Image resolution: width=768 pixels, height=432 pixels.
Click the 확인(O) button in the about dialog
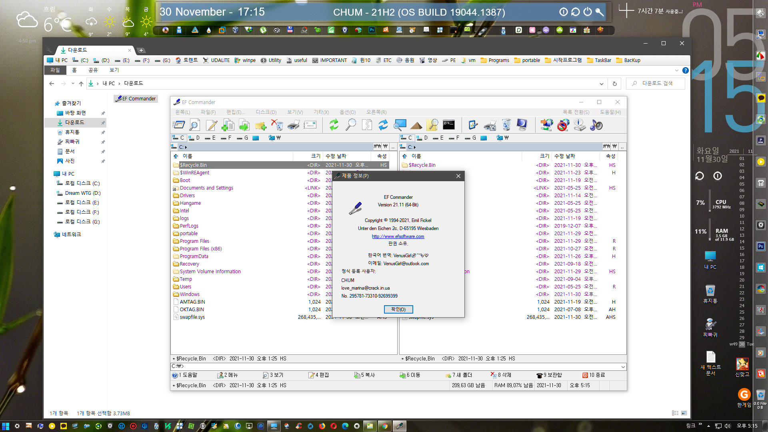[x=398, y=309]
